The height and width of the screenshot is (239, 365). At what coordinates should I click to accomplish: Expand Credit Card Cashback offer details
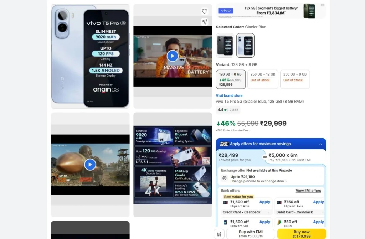click(246, 212)
